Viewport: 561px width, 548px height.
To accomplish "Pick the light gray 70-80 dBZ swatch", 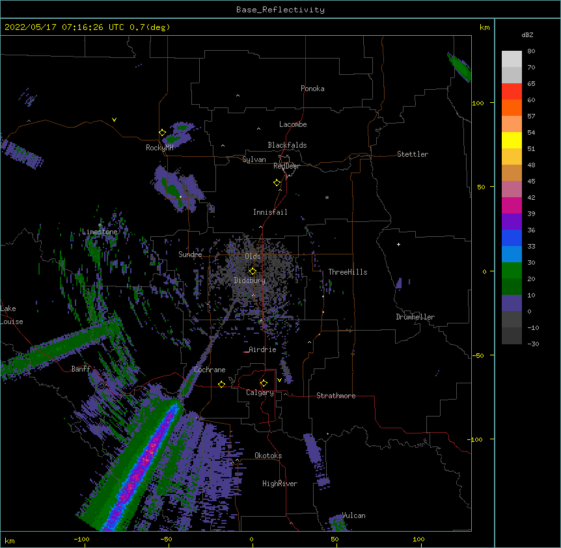I will click(512, 59).
